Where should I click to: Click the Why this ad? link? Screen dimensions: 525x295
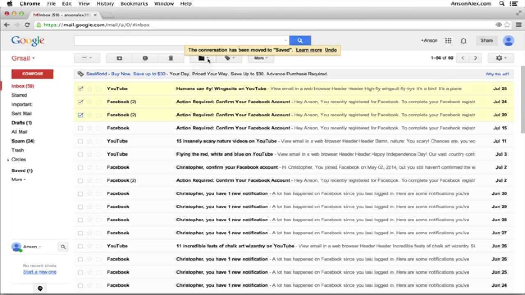(x=497, y=74)
